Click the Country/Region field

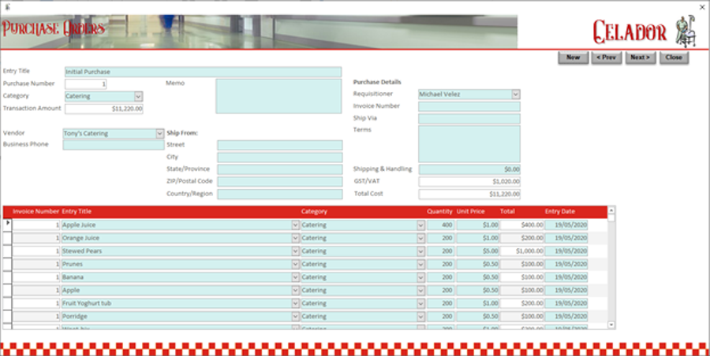[280, 194]
